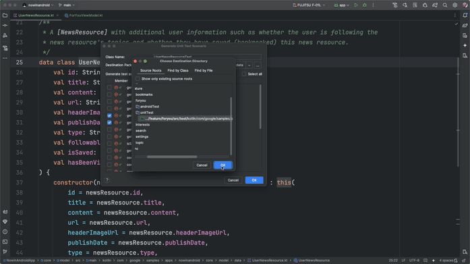Click Cancel in Generate Unit Test Scenario dialog
Image resolution: width=470 pixels, height=264 pixels.
233,180
